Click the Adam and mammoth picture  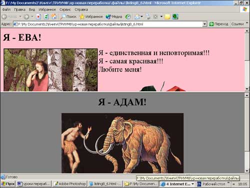coord(122,143)
